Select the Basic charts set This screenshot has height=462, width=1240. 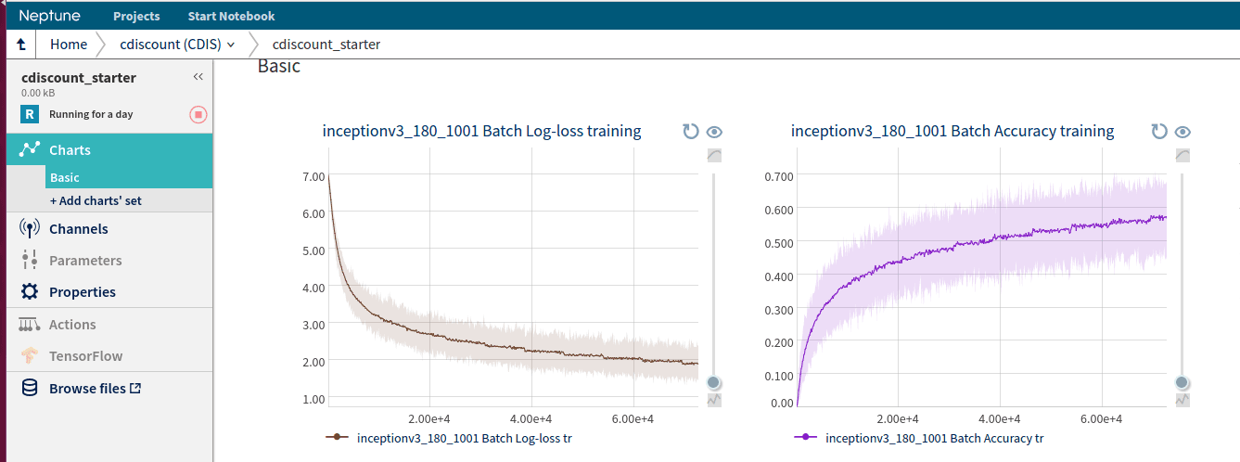[x=65, y=177]
